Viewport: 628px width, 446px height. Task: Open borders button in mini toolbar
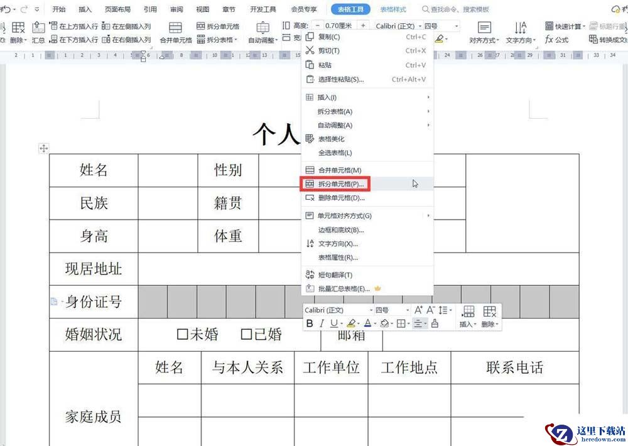(401, 324)
